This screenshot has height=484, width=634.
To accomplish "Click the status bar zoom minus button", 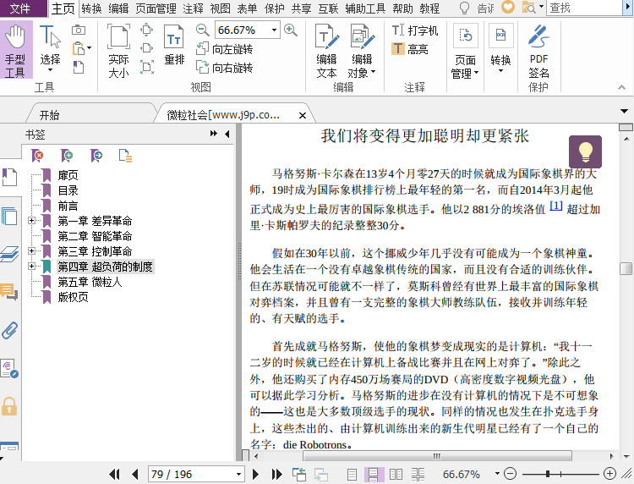I will (511, 474).
